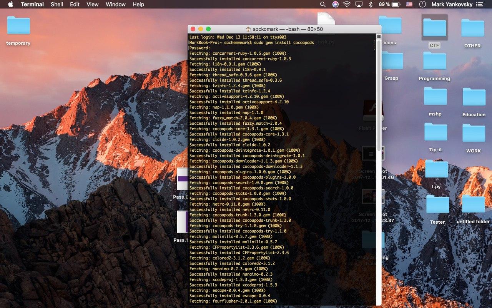492x308 pixels.
Task: Select the mshp folder on desktop
Action: [x=435, y=96]
